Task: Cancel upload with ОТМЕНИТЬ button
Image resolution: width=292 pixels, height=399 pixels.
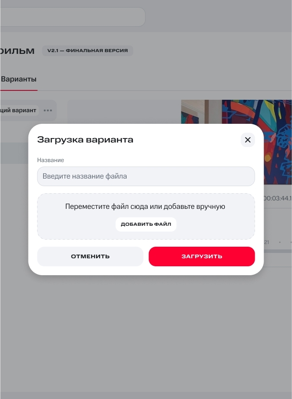Action: click(x=90, y=256)
